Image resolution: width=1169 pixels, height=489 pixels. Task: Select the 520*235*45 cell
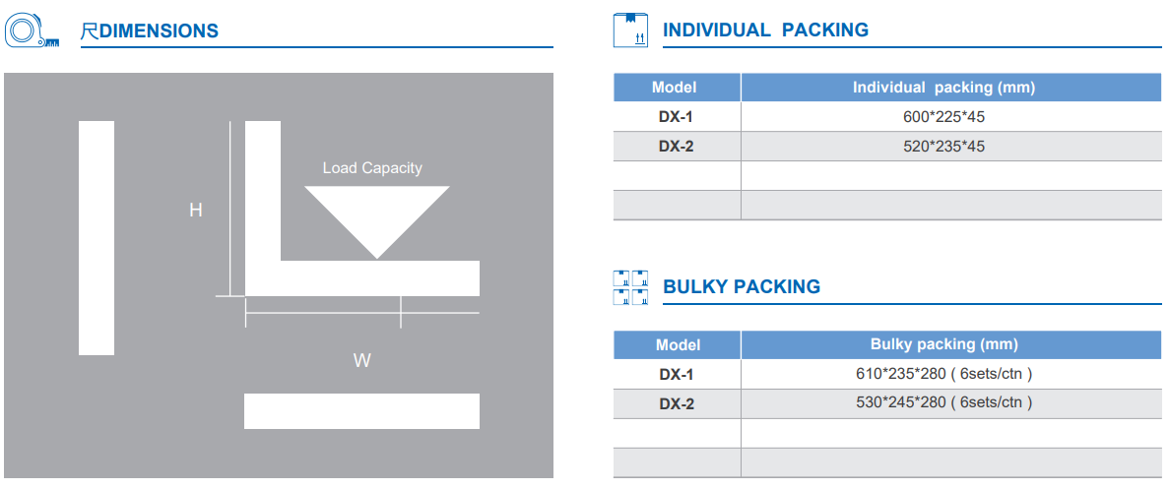pyautogui.click(x=943, y=147)
